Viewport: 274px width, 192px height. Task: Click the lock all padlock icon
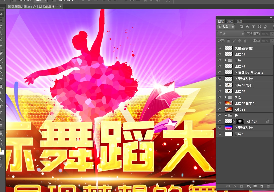(x=245, y=41)
